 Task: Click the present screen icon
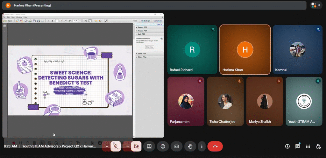(x=149, y=146)
